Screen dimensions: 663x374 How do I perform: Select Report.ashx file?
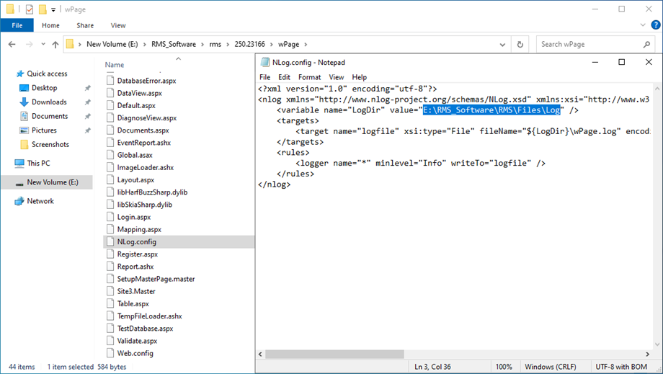(x=135, y=267)
